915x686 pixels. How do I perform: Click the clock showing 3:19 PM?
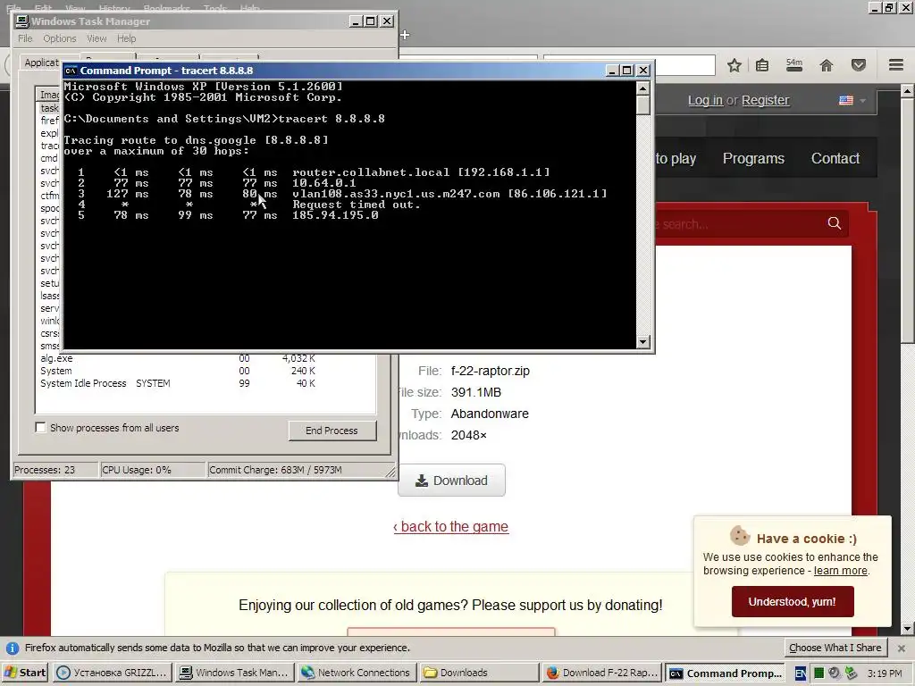[885, 673]
